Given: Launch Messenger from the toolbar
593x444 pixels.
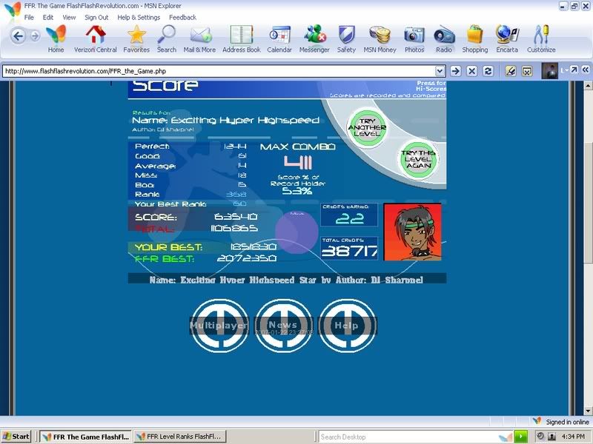Looking at the screenshot, I should tap(314, 35).
